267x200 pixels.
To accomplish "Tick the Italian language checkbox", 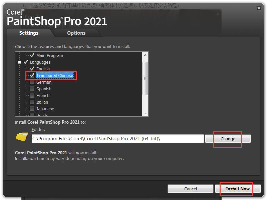I will [x=32, y=102].
